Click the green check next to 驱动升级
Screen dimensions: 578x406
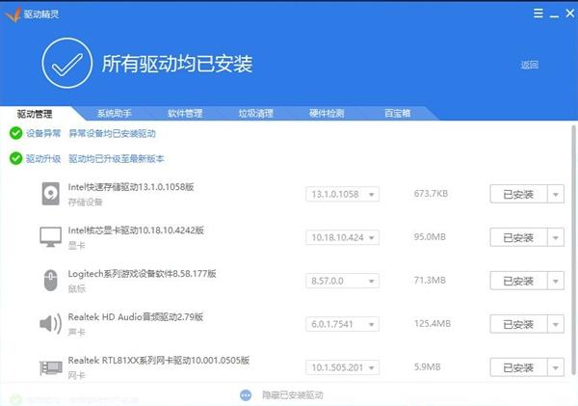click(x=15, y=159)
